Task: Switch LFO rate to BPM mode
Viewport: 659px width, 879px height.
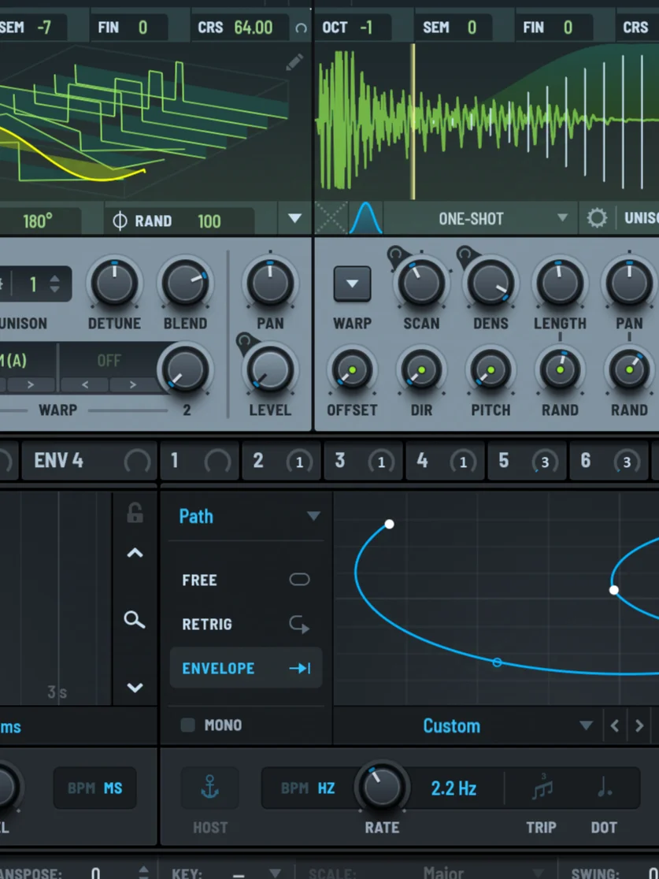Action: coord(294,788)
